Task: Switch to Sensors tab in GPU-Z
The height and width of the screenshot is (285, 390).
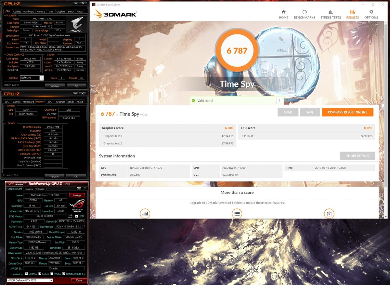Action: [x=29, y=189]
